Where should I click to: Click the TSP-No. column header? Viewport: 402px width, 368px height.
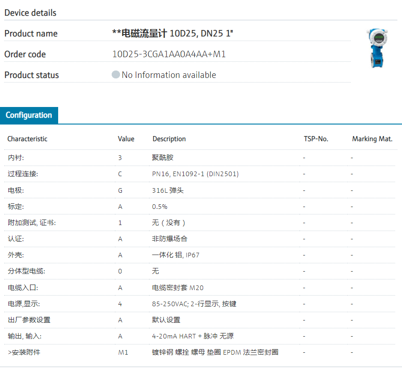[x=316, y=139]
